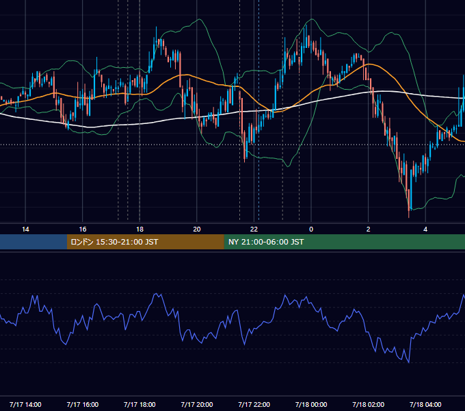Click the 7/17 14:00 time label
Screen dimensions: 465x411
coord(25,404)
